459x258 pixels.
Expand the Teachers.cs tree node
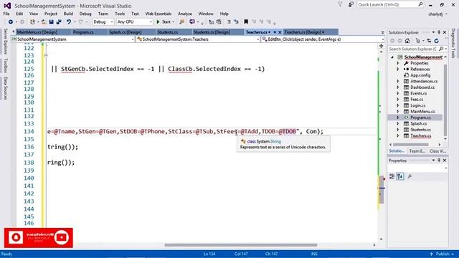click(398, 135)
